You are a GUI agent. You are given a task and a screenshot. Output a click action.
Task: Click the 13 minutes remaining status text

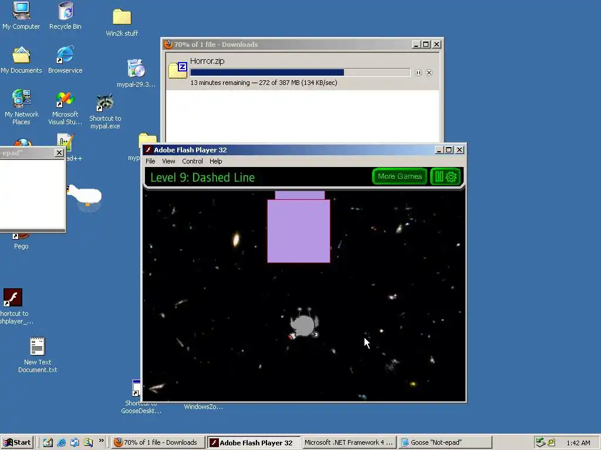click(264, 83)
